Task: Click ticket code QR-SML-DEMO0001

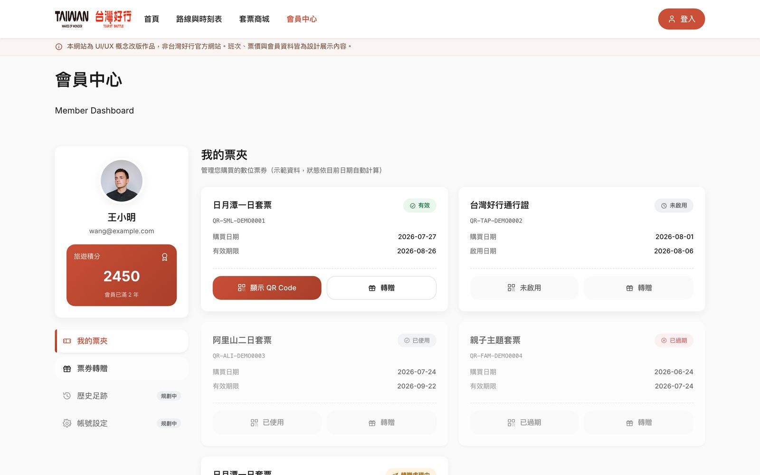Action: (x=239, y=221)
